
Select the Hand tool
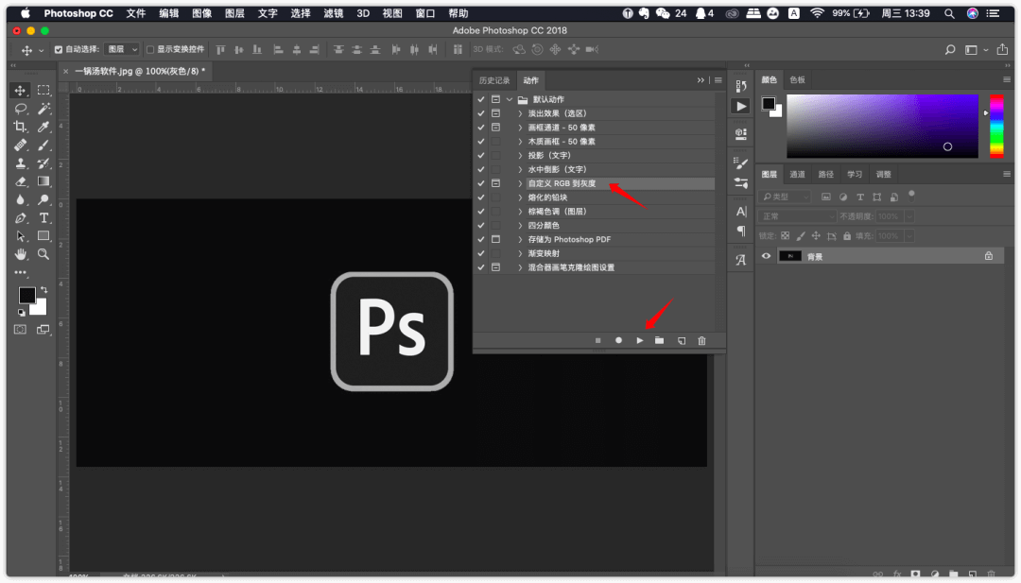click(20, 254)
